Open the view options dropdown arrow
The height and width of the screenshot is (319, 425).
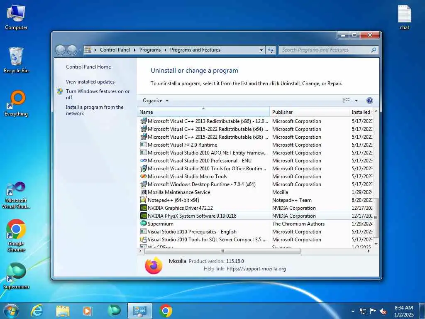tap(356, 101)
